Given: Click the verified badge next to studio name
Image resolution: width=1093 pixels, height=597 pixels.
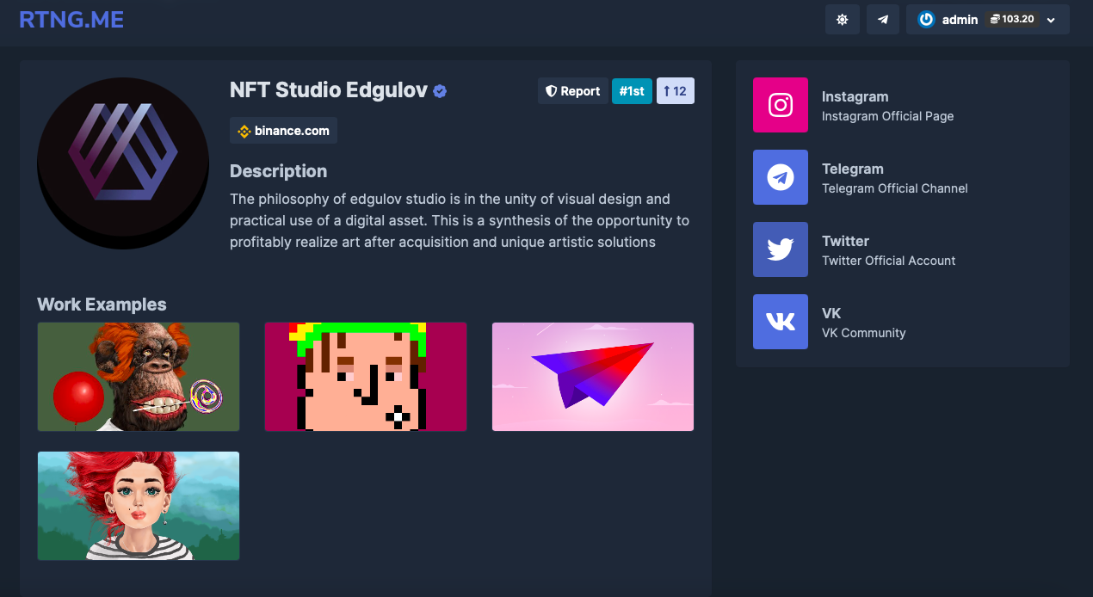Looking at the screenshot, I should [x=440, y=90].
